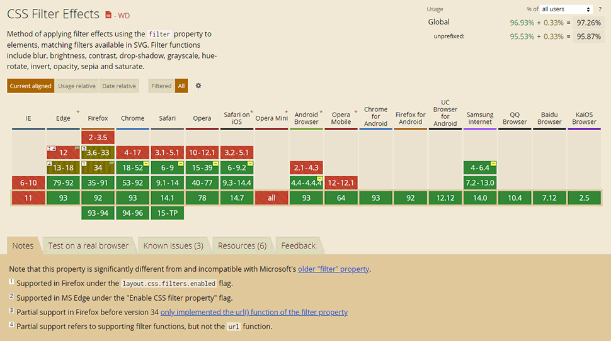Click the Android Browser header
The image size is (611, 341).
coord(306,118)
